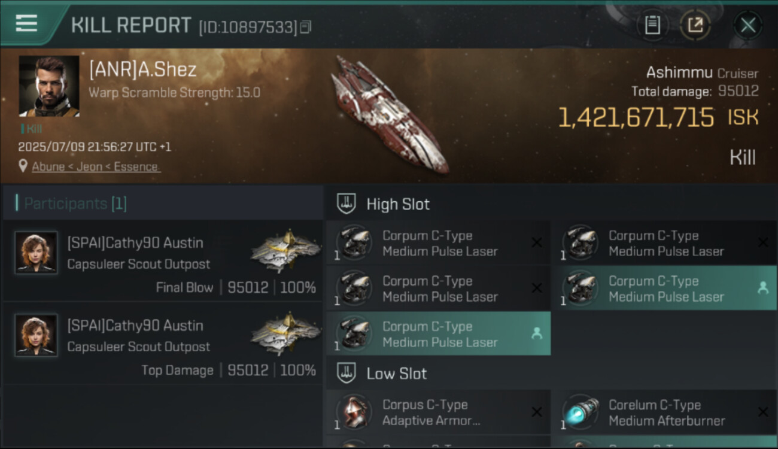Close the kill report window
The width and height of the screenshot is (778, 449).
[747, 25]
